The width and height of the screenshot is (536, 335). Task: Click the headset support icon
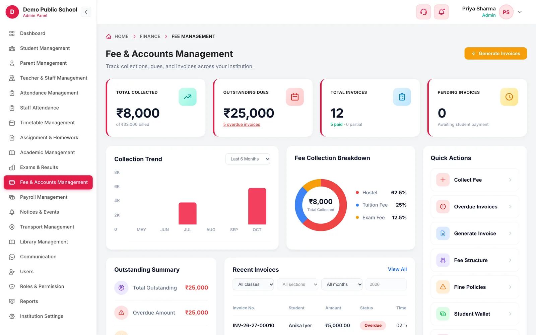(x=423, y=12)
